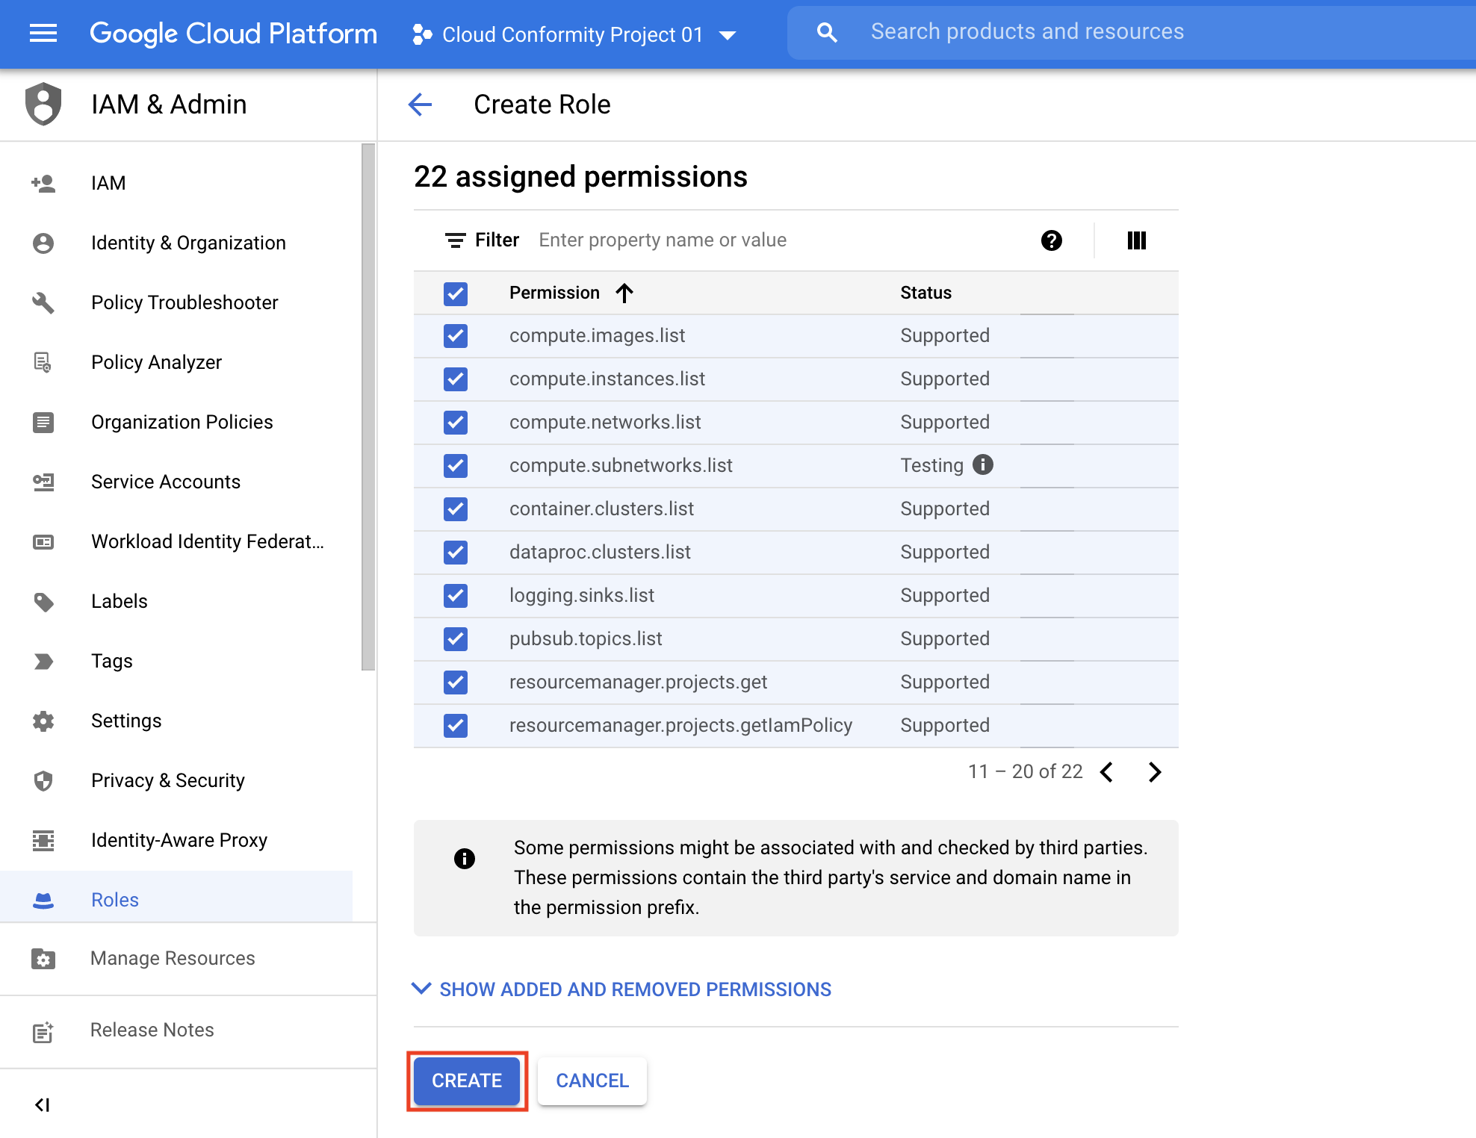This screenshot has width=1476, height=1138.
Task: Click the CANCEL button
Action: point(592,1081)
